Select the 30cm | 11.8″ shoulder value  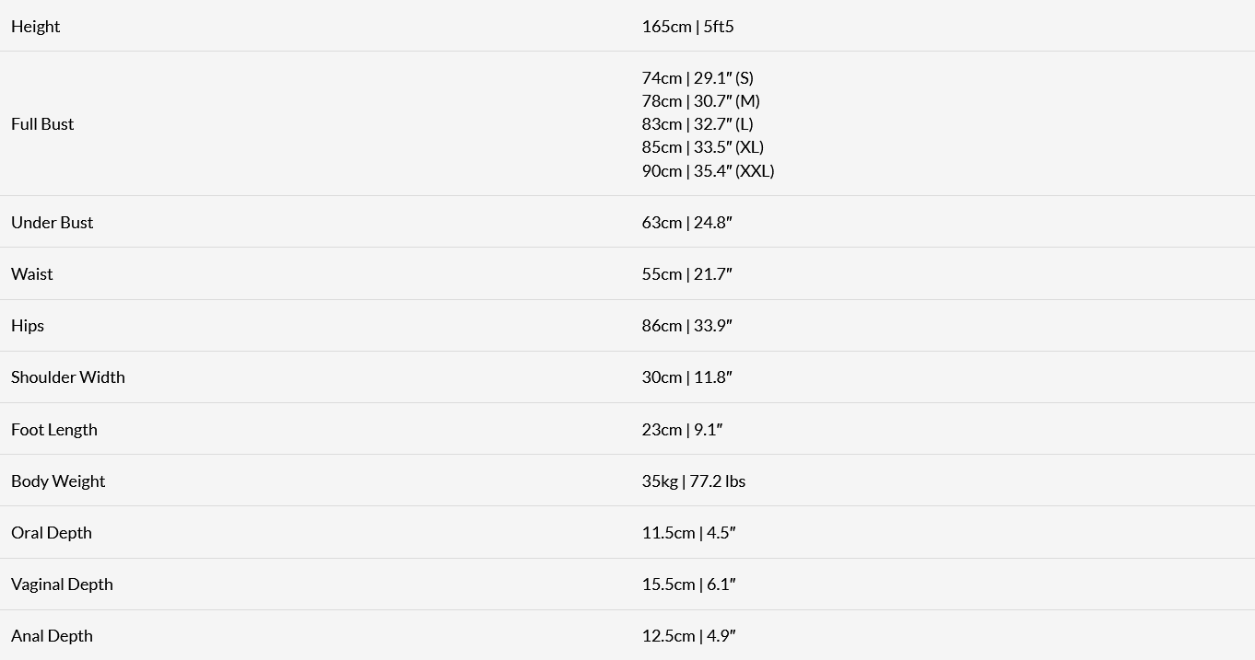686,377
